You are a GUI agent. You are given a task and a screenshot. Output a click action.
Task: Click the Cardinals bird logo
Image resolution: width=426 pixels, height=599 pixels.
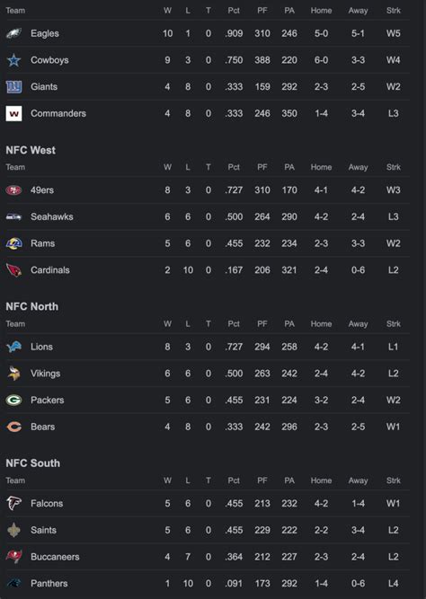click(13, 270)
